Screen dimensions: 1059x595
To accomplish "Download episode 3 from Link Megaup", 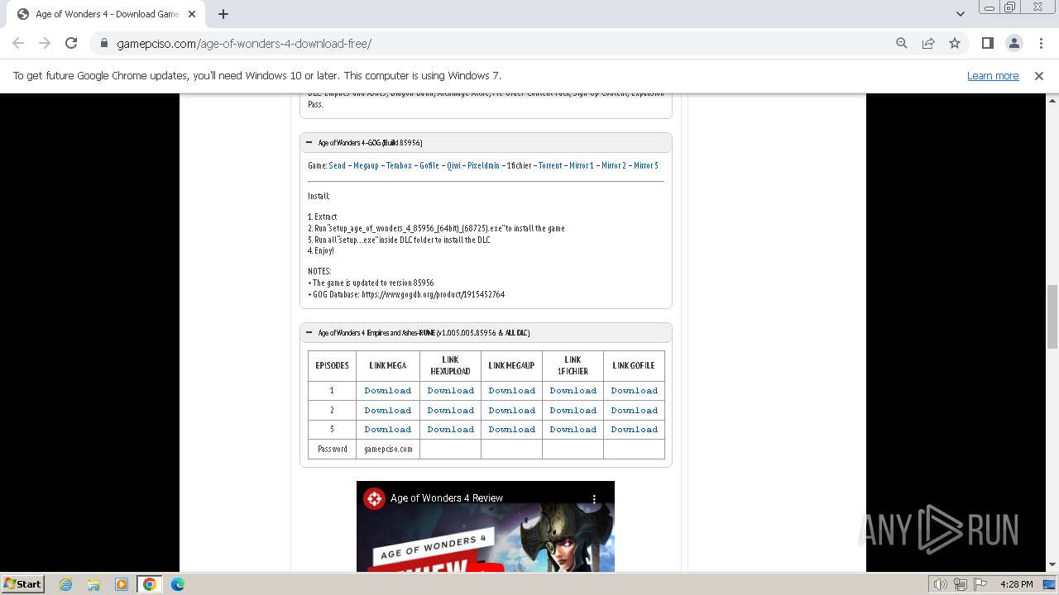I will tap(512, 429).
